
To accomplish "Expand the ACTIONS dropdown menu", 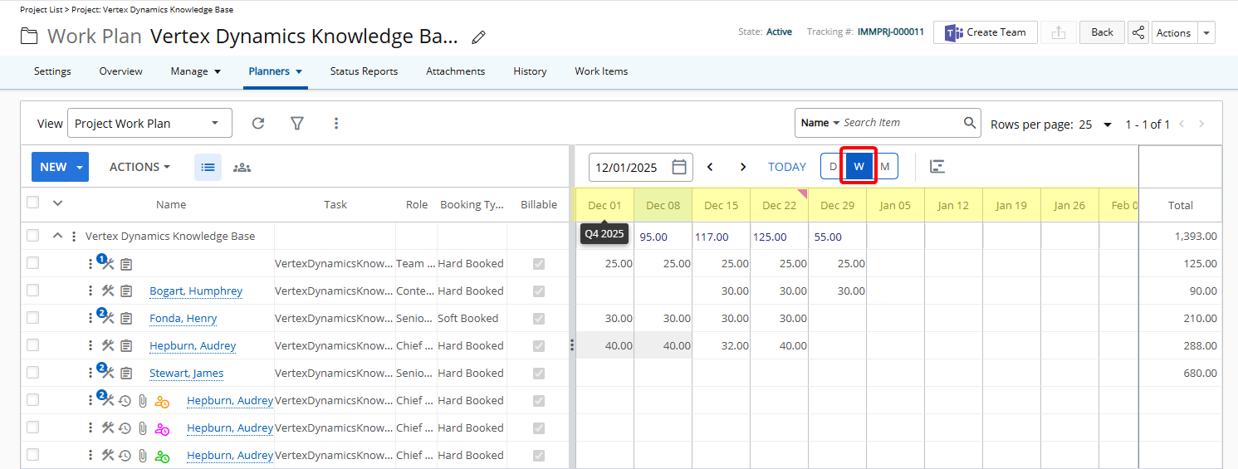I will [x=139, y=167].
